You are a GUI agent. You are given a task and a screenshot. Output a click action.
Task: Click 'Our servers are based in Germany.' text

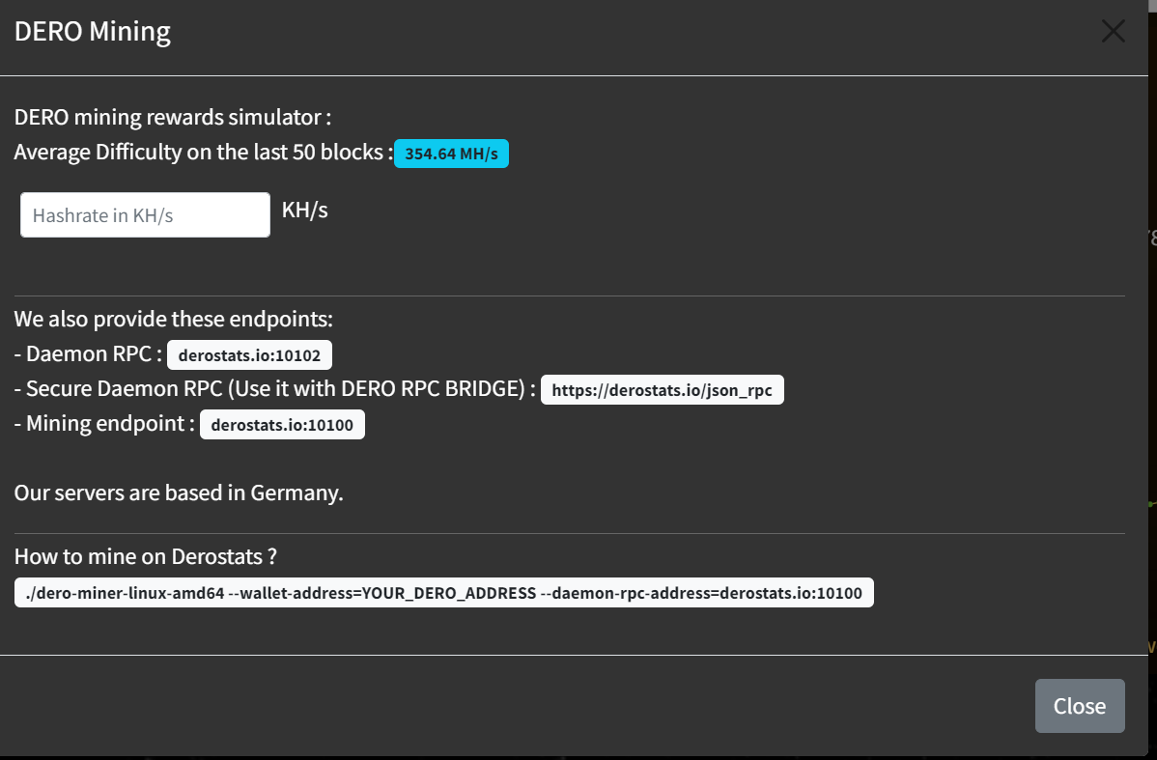(x=179, y=493)
